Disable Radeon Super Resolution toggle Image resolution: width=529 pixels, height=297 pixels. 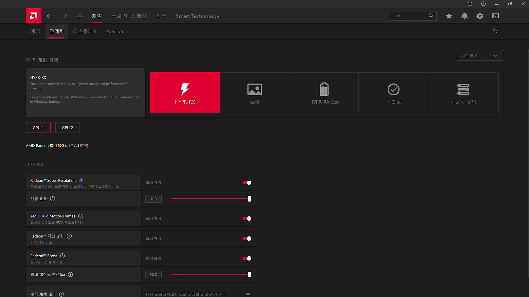click(247, 183)
